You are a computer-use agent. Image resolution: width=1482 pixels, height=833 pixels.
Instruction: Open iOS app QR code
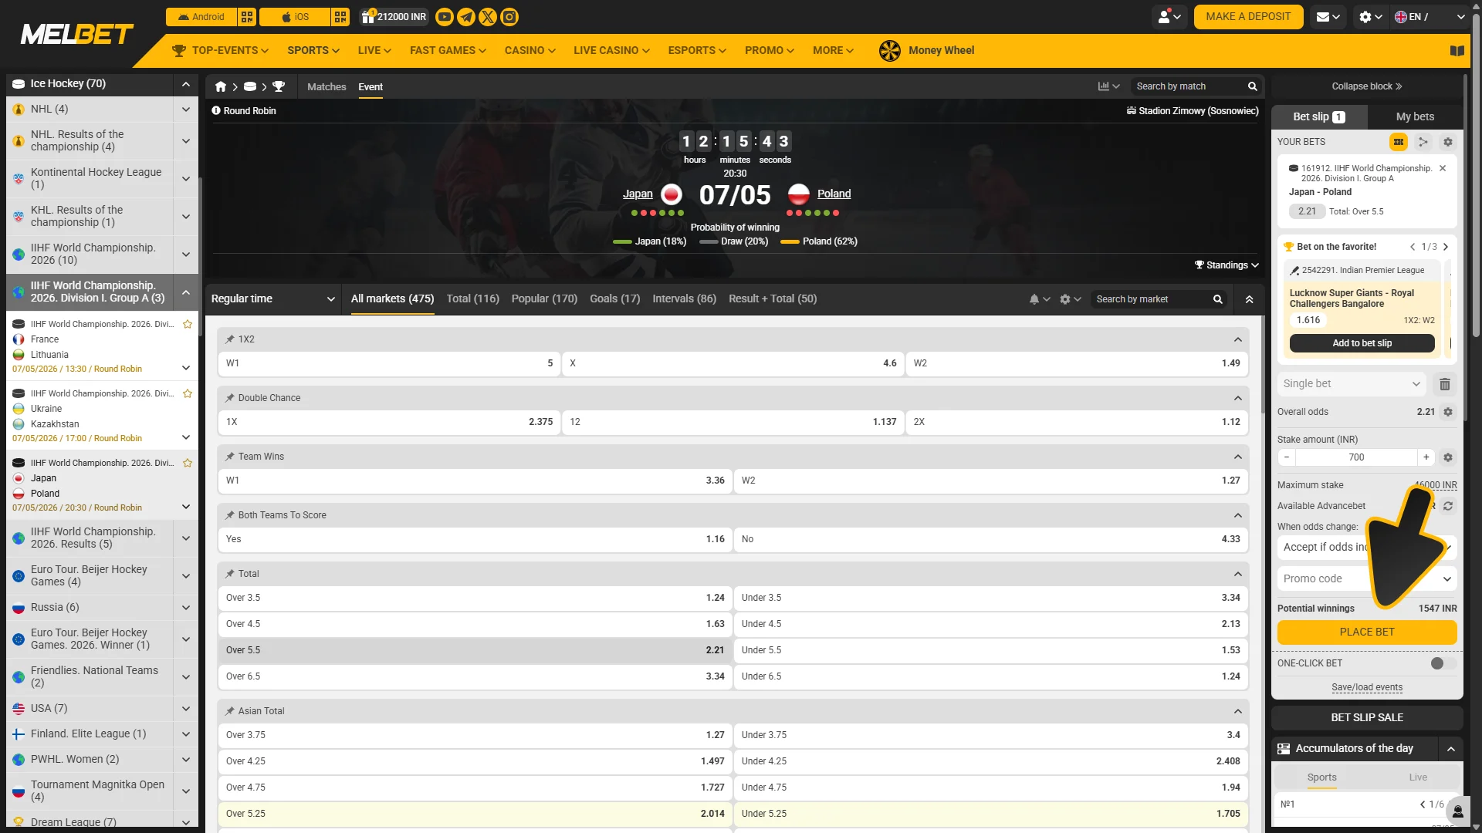[x=340, y=17]
